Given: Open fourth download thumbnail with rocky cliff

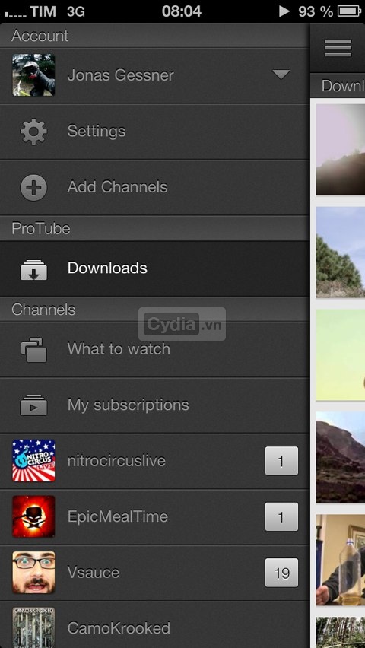Looking at the screenshot, I should point(340,457).
